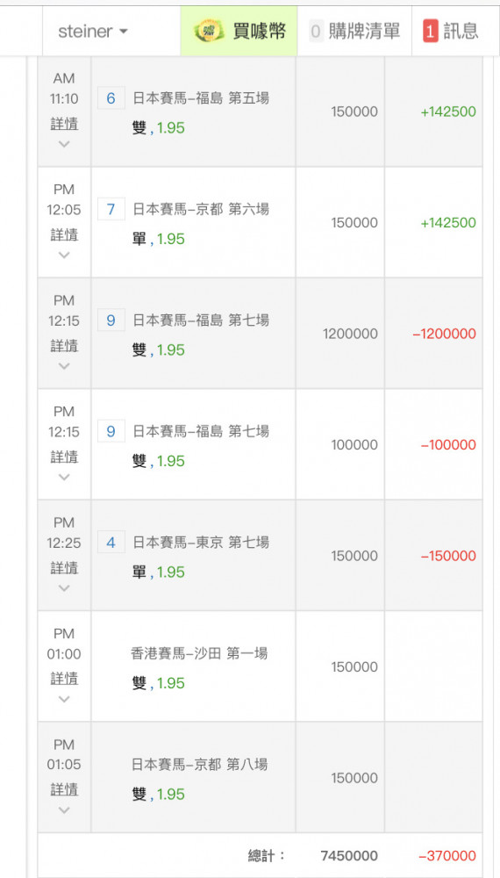Open the steiner user dropdown
Viewport: 500px width, 878px height.
93,32
